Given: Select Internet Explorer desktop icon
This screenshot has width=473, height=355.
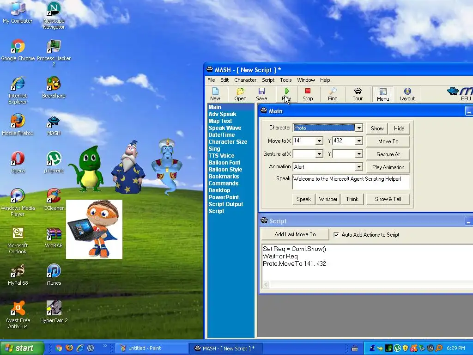Looking at the screenshot, I should tap(18, 90).
